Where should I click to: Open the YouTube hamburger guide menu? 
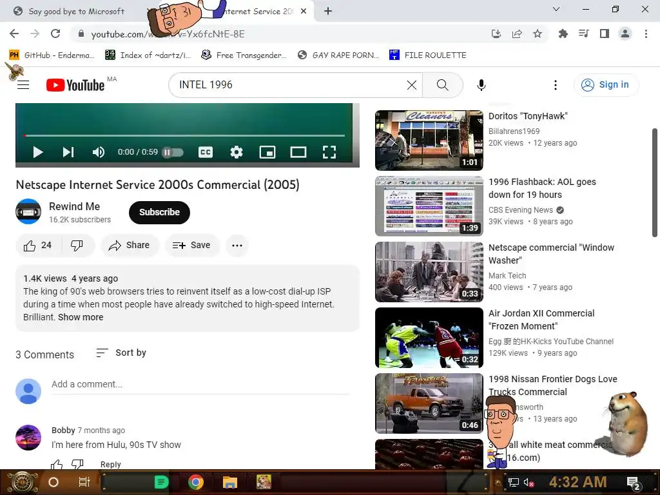click(23, 85)
